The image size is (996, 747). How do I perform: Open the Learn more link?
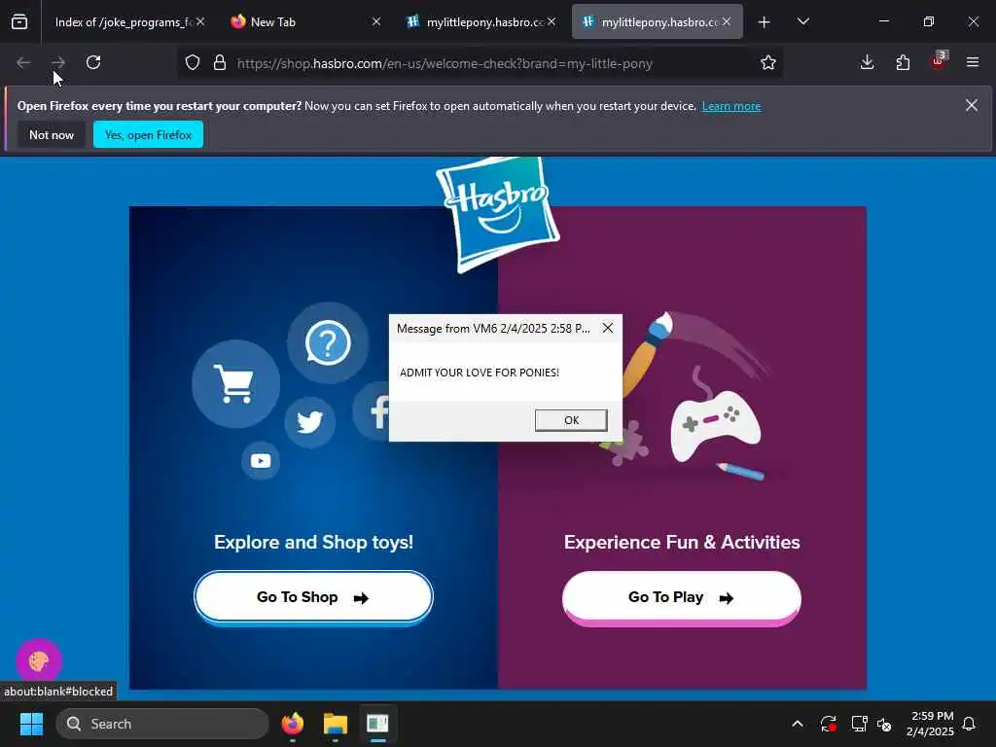pyautogui.click(x=731, y=106)
